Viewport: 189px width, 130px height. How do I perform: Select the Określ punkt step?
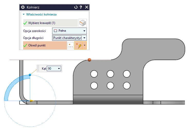coord(45,46)
